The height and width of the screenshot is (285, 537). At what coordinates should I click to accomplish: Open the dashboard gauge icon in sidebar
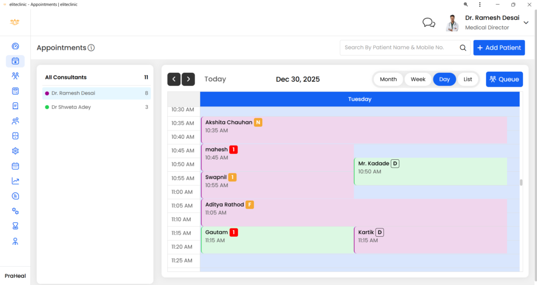(x=15, y=46)
